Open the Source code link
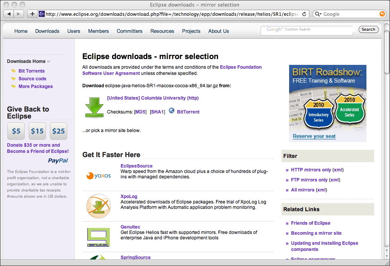Screen dimensions: 390x266 click(x=32, y=78)
